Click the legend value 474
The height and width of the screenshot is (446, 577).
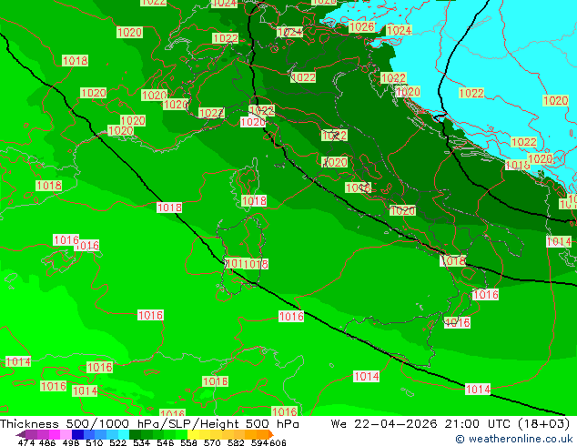pos(26,442)
